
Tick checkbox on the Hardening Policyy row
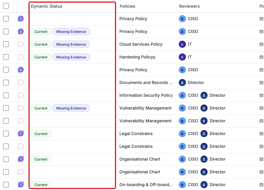pyautogui.click(x=6, y=57)
